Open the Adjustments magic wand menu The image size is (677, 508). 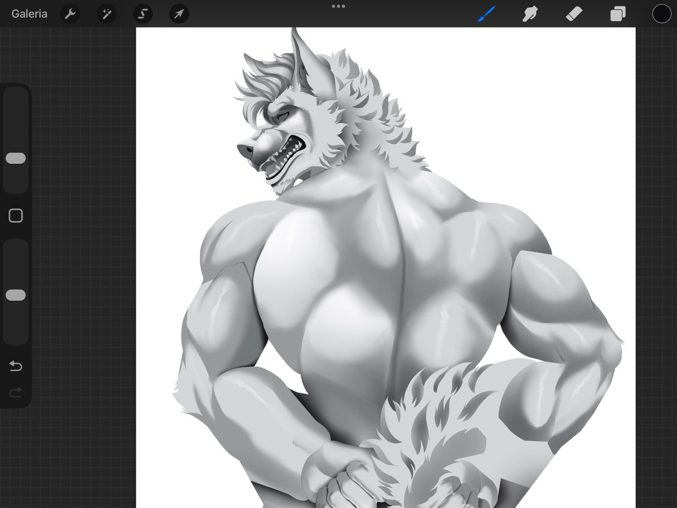[x=106, y=14]
